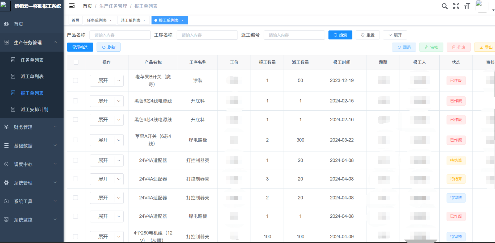Image resolution: width=495 pixels, height=243 pixels.
Task: Focus the 工序名称 input field
Action: [x=207, y=35]
